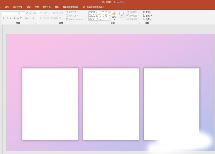Toggle bold text formatting
This screenshot has width=215, height=154.
point(4,18)
